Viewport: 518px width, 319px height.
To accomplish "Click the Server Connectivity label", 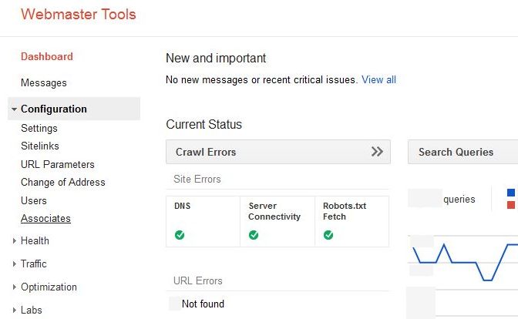I will [274, 211].
